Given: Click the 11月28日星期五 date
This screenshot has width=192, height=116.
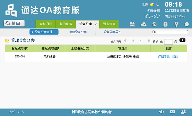Looking at the screenshot, I should click(x=177, y=11).
